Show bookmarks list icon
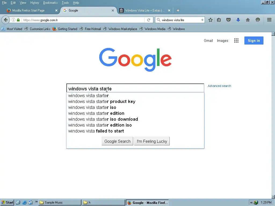The image size is (275, 206). 219,20
